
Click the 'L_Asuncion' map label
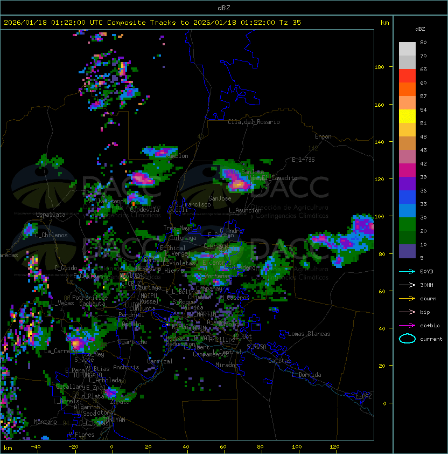point(245,210)
